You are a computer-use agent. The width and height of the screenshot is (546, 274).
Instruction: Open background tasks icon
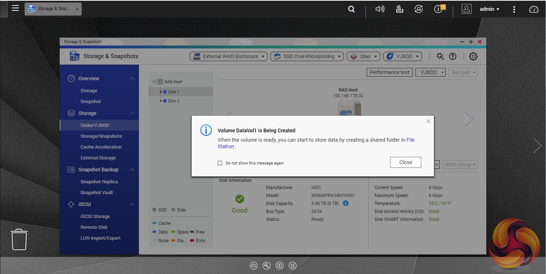[x=400, y=9]
